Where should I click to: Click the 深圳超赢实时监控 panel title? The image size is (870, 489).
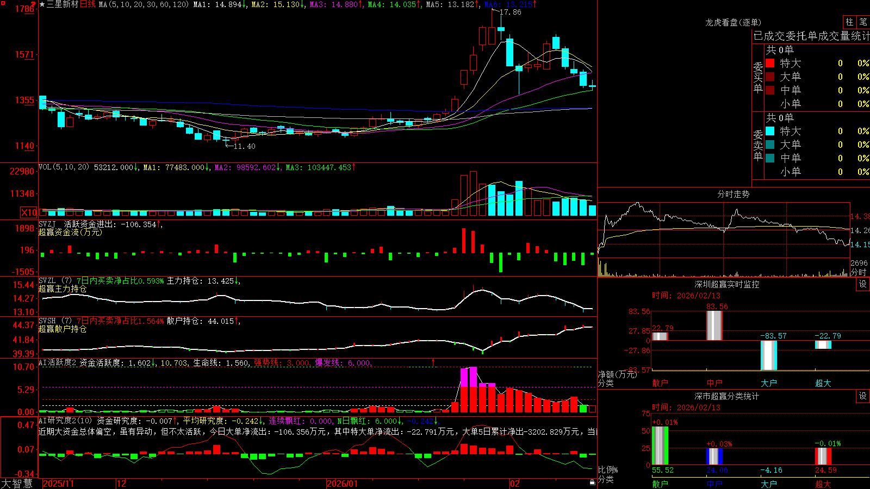727,284
